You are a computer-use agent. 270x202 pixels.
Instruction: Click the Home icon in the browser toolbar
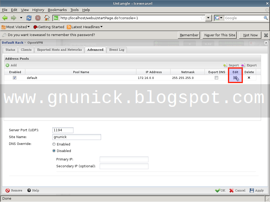47,18
